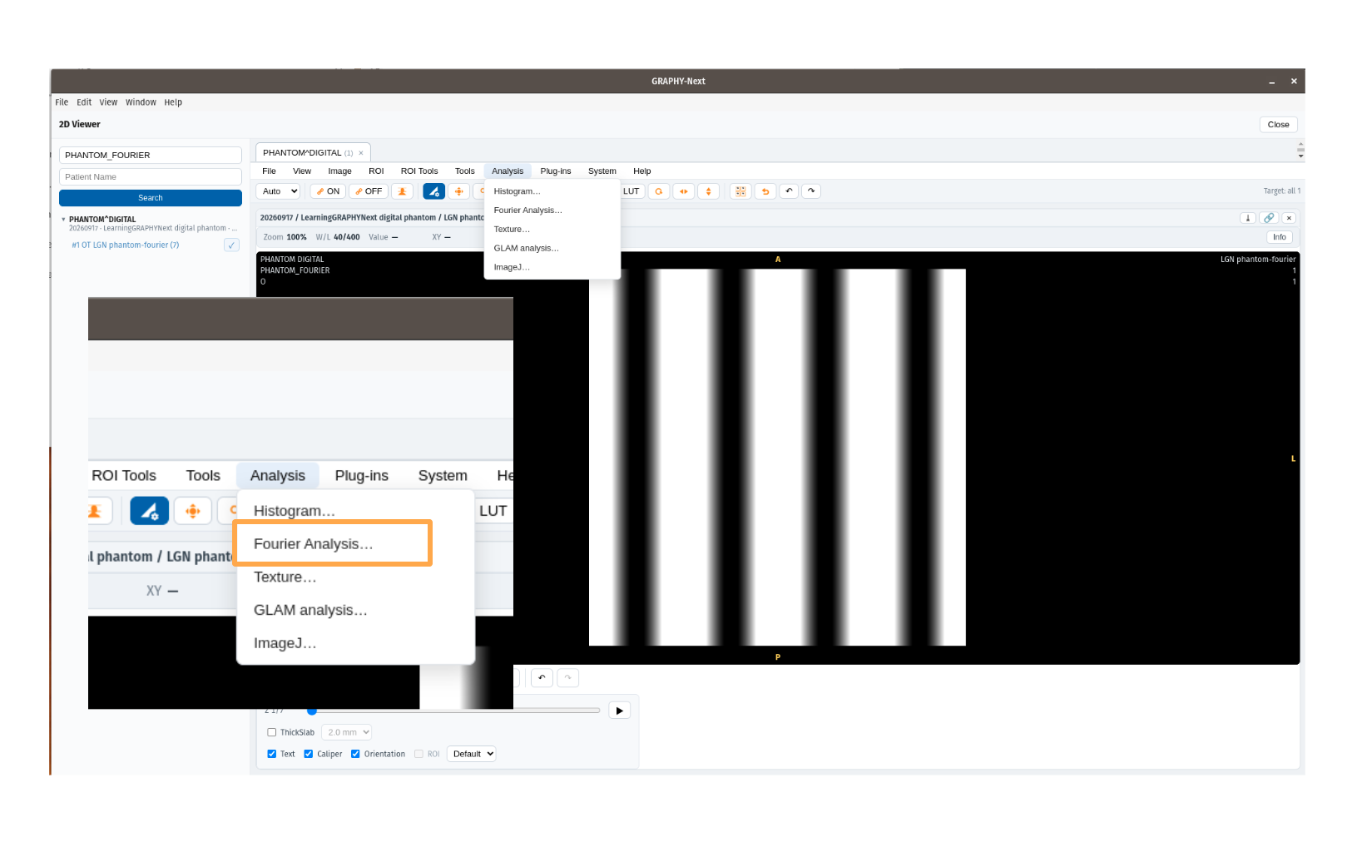Select the blue active measurement tool icon
Screen dimensions: 1352x842
(x=433, y=191)
